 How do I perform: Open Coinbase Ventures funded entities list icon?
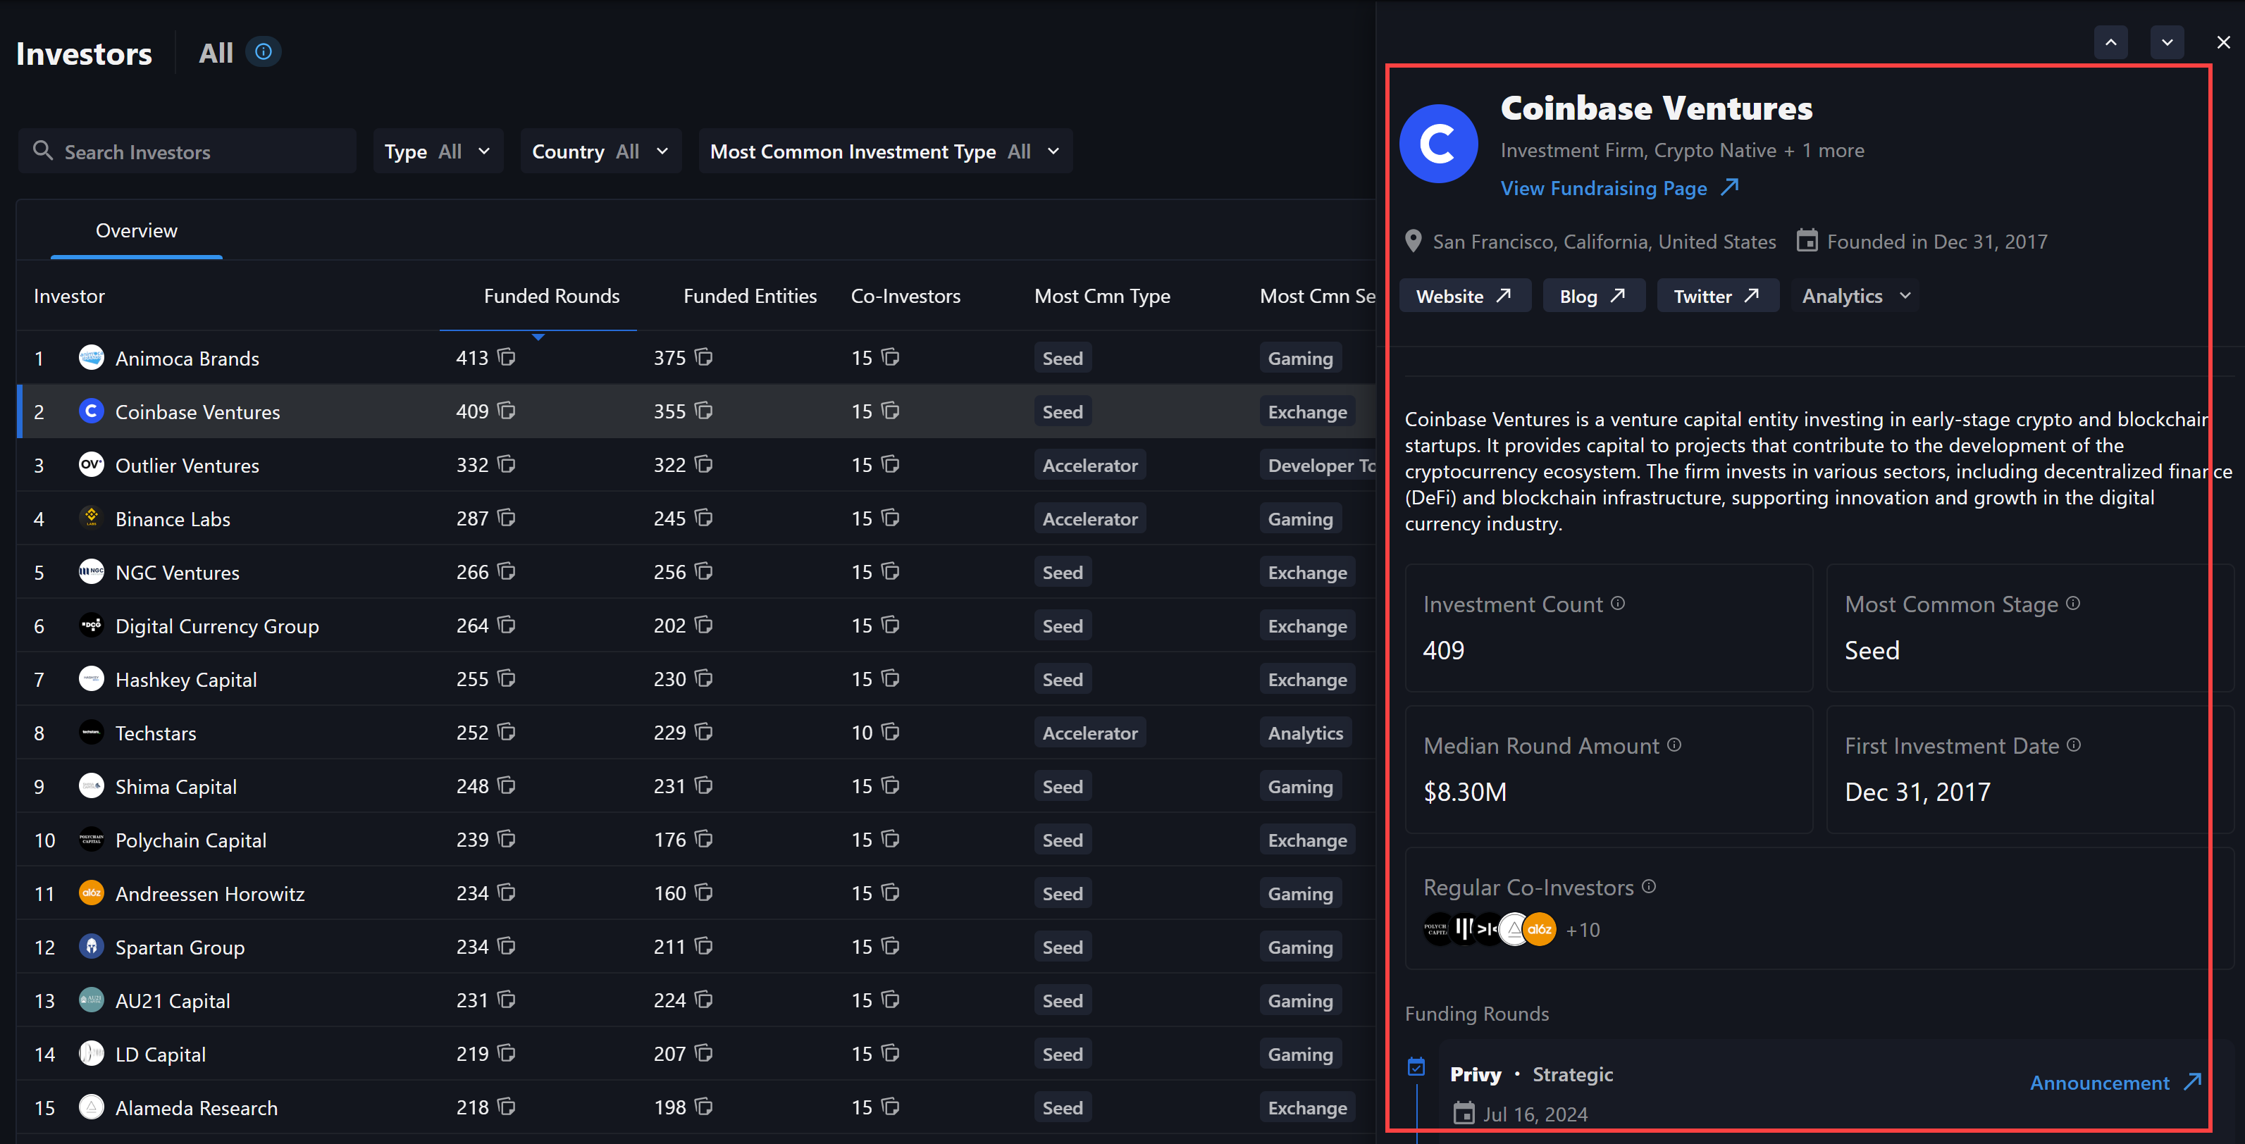[x=704, y=411]
